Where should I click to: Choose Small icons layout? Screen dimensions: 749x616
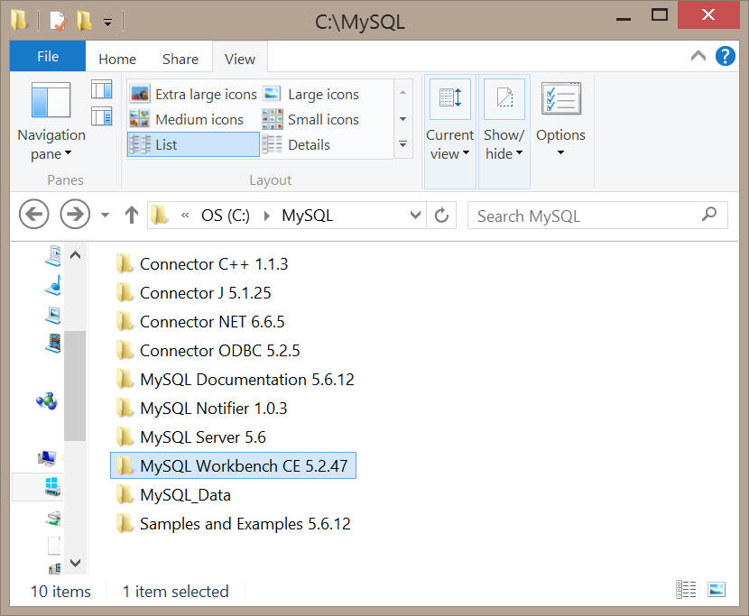(x=311, y=119)
